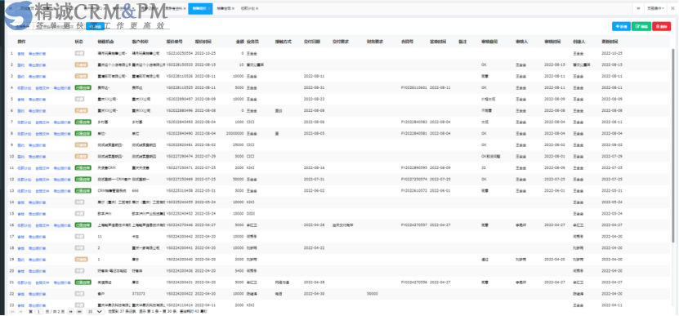The image size is (679, 316).
Task: Click the green 编辑 button
Action: (641, 26)
